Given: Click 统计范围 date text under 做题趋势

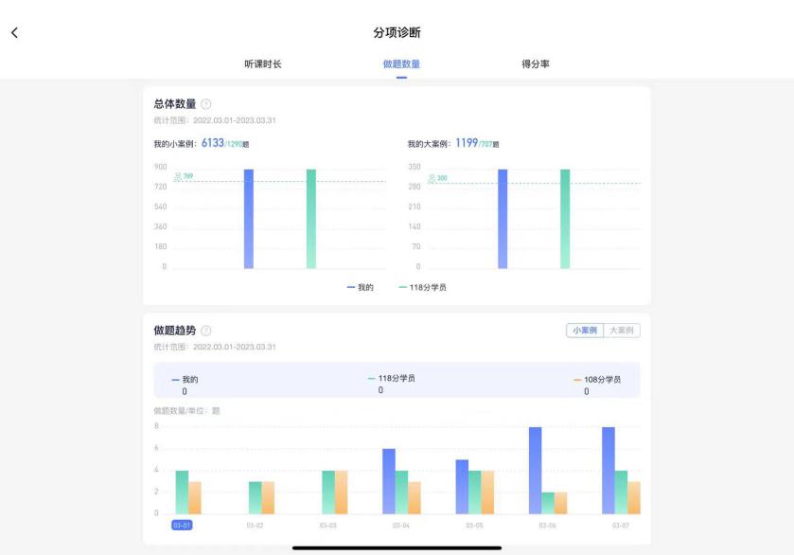Looking at the screenshot, I should [x=215, y=348].
